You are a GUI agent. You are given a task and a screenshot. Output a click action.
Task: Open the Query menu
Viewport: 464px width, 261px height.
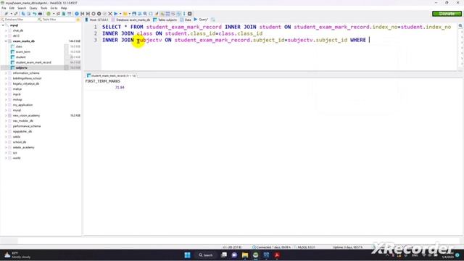(x=33, y=8)
